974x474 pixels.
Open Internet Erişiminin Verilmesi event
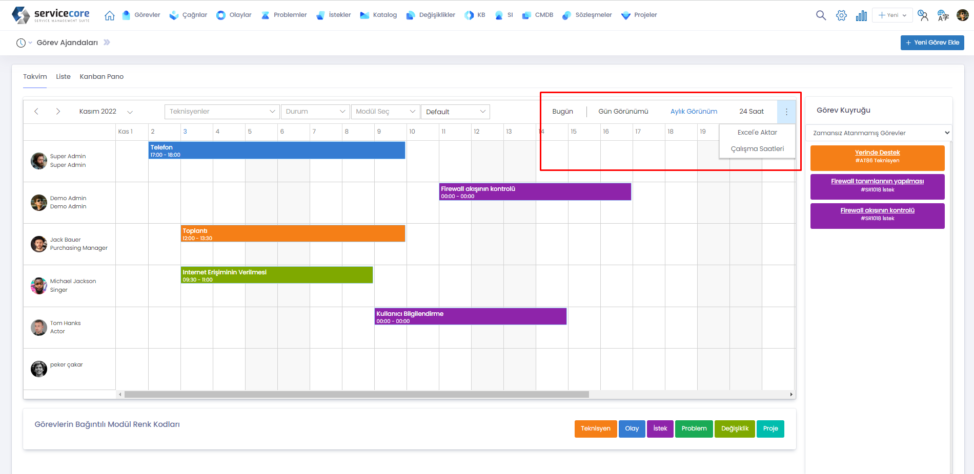pyautogui.click(x=277, y=275)
